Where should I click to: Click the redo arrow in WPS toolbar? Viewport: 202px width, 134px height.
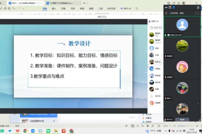click(x=19, y=9)
